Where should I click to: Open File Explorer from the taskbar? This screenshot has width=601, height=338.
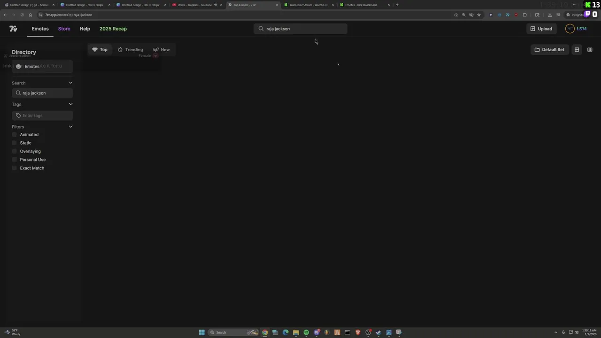296,332
